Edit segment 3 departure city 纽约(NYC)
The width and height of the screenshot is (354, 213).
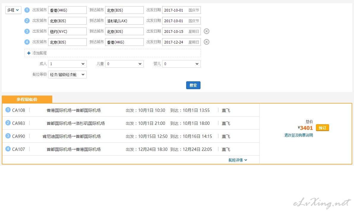coord(67,31)
